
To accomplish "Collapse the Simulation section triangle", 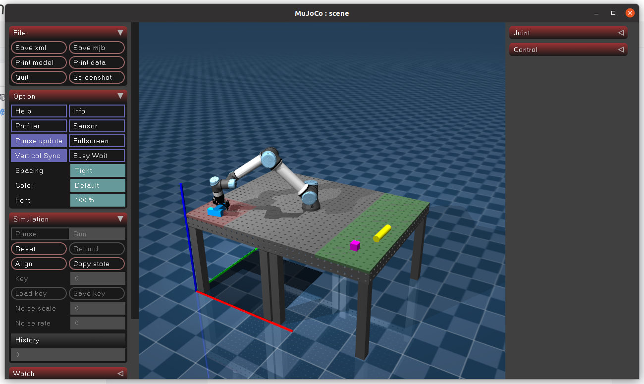I will click(120, 219).
